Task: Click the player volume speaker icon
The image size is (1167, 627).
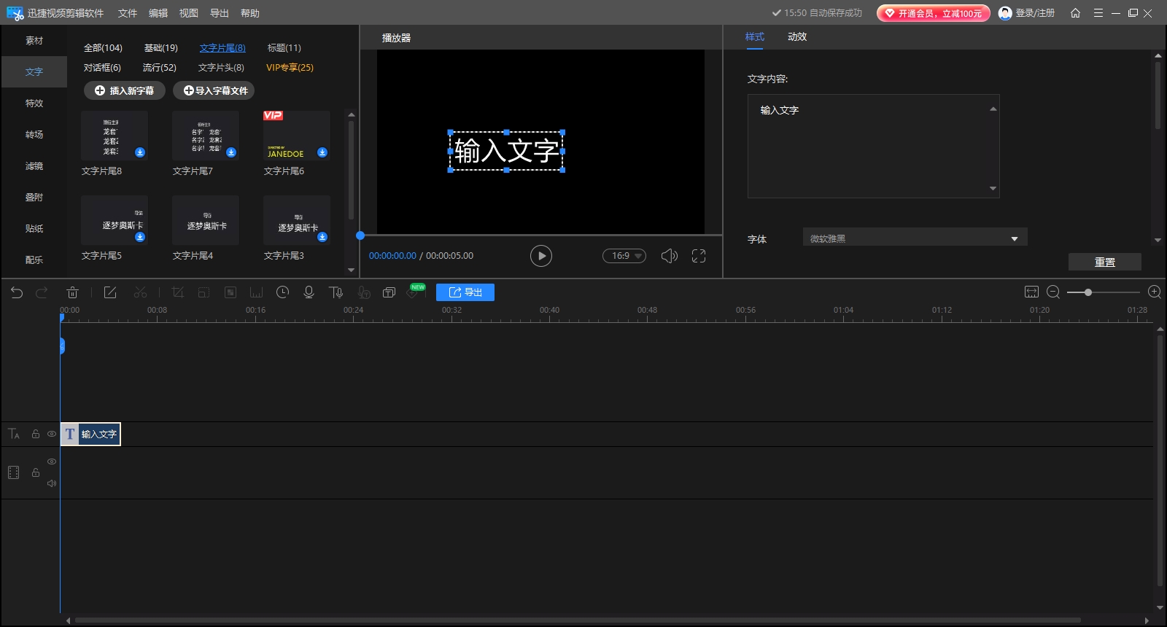Action: pos(669,256)
